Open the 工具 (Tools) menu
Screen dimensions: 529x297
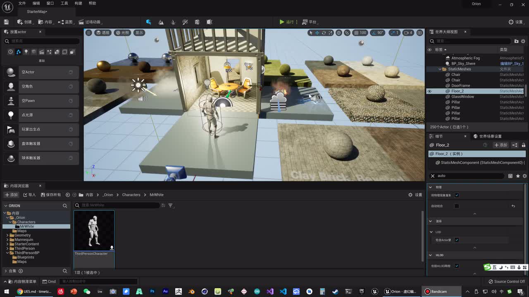tap(64, 3)
